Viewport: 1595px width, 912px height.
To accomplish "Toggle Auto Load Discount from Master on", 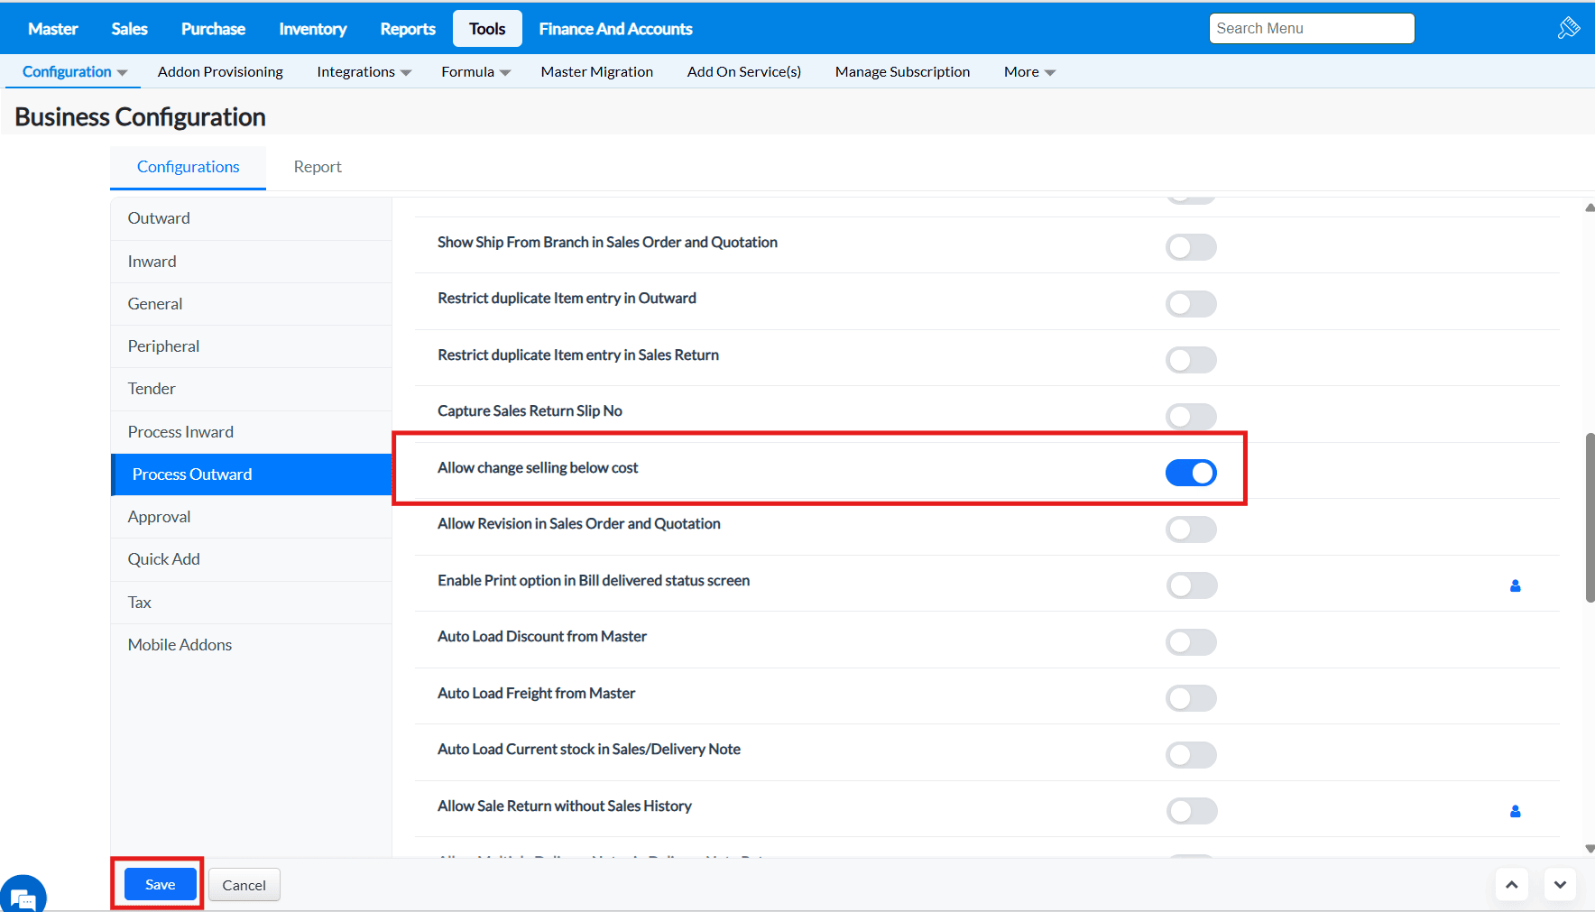I will coord(1191,642).
